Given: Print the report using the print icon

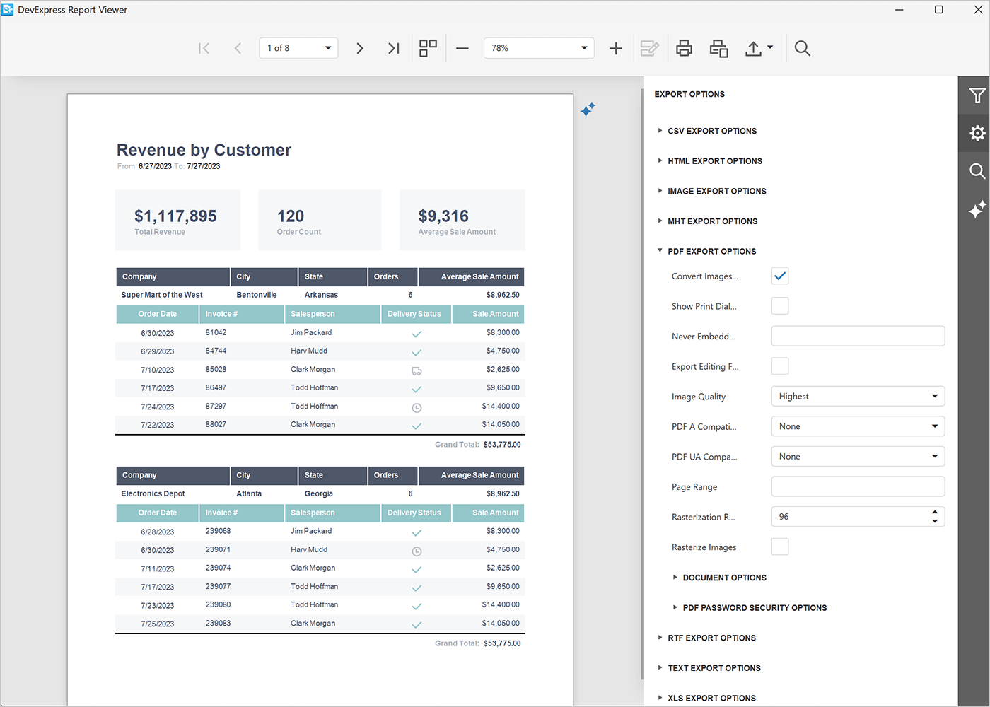Looking at the screenshot, I should point(683,48).
